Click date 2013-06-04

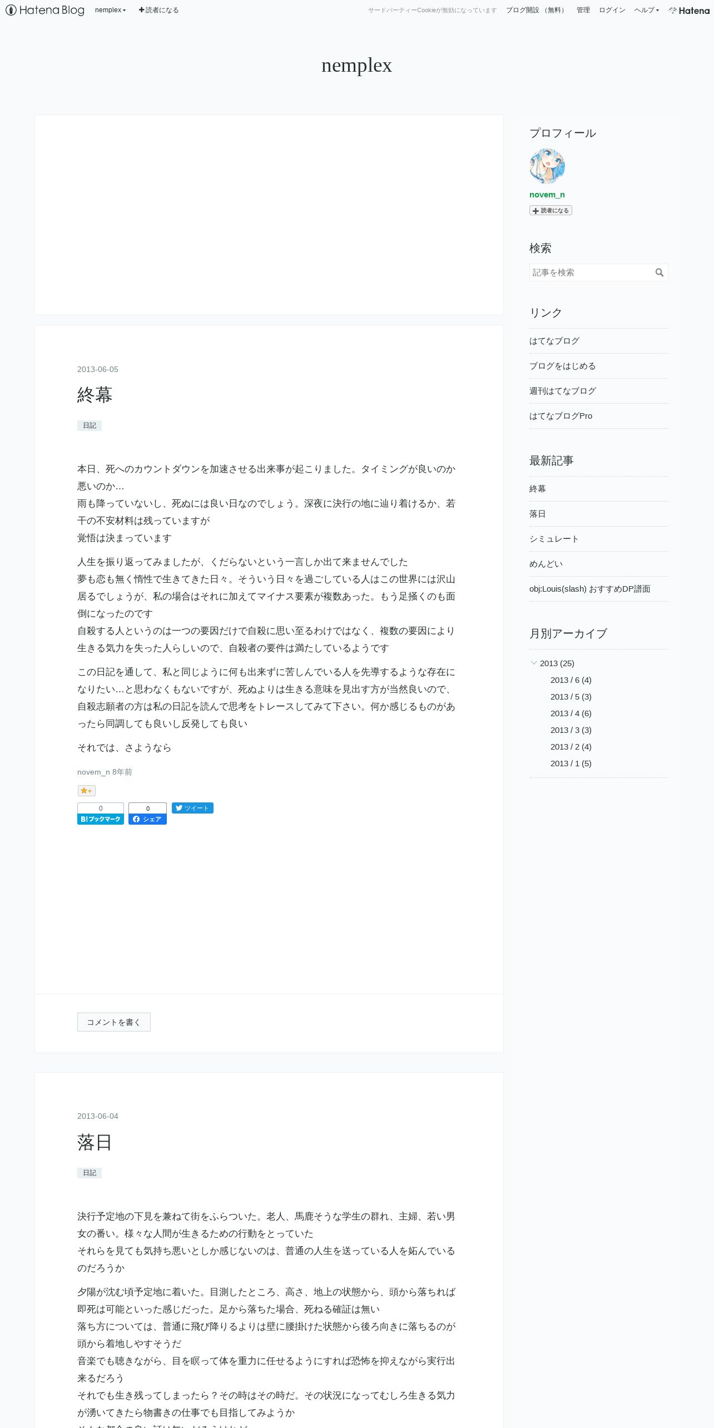(98, 1116)
